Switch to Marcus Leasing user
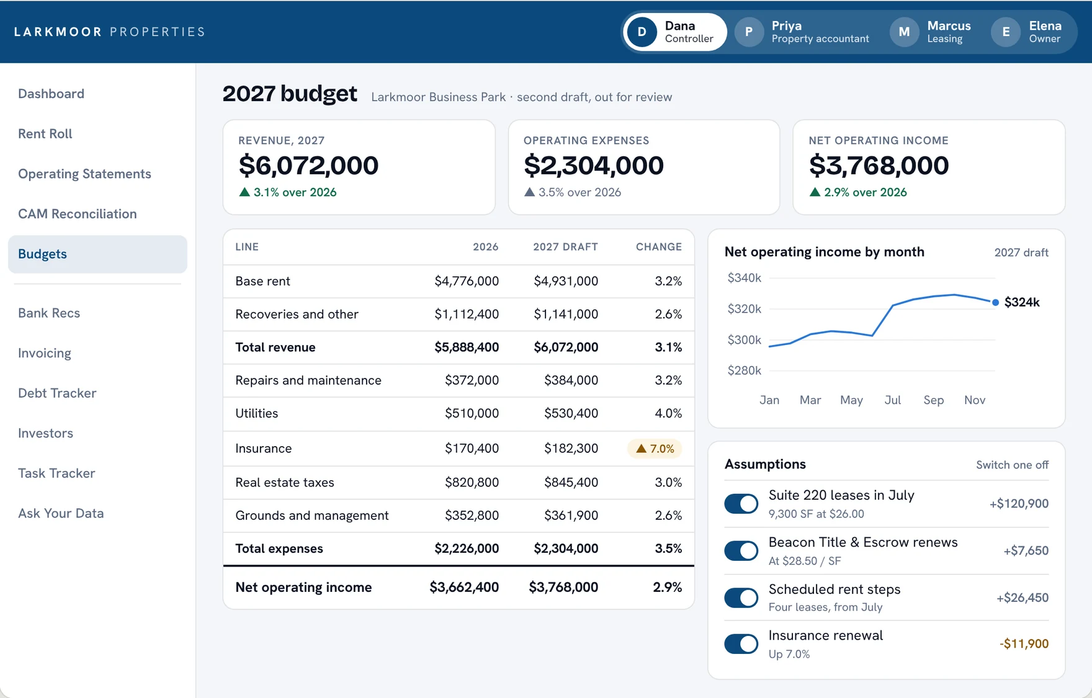Screen dimensions: 1092x698 point(933,32)
